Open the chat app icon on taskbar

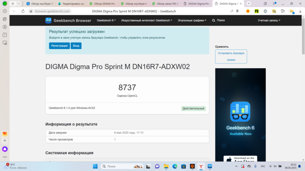pyautogui.click(x=157, y=166)
